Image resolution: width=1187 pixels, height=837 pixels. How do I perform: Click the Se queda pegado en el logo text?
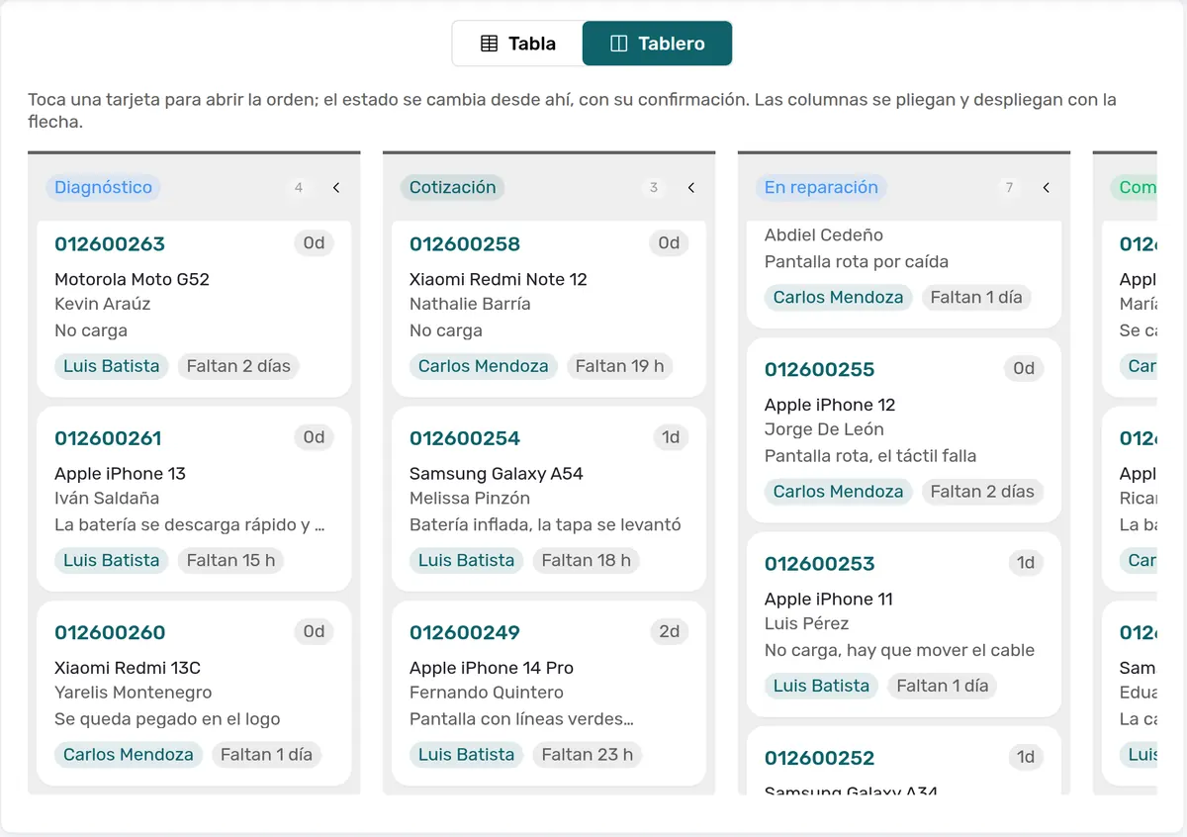pos(167,719)
